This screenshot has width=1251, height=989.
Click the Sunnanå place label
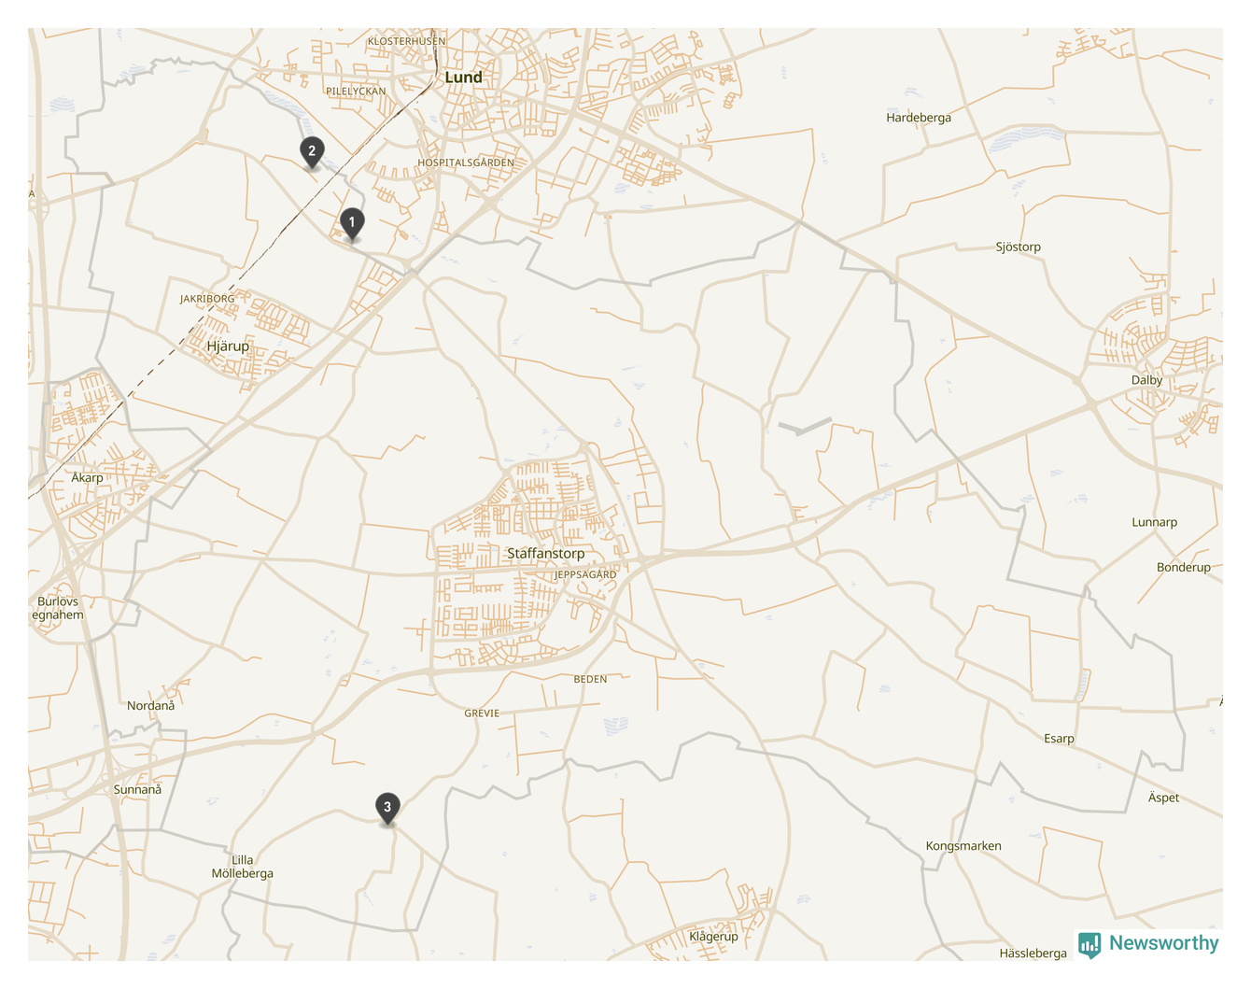137,790
